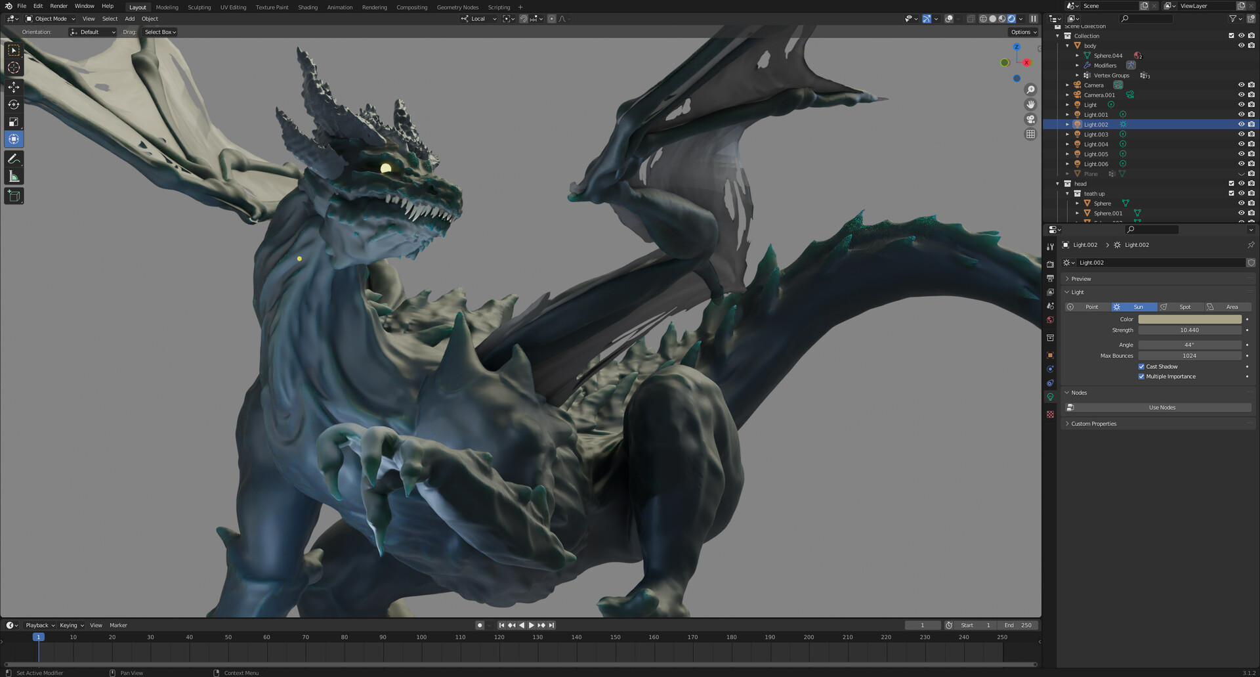Disable Cast Shadow for Light.002
The image size is (1260, 677).
1141,366
